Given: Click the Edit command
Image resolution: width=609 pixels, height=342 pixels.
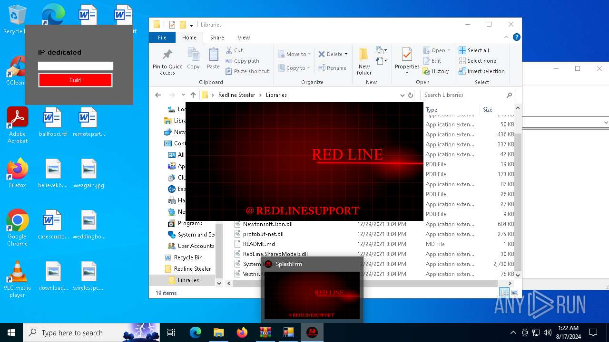Looking at the screenshot, I should pyautogui.click(x=432, y=61).
